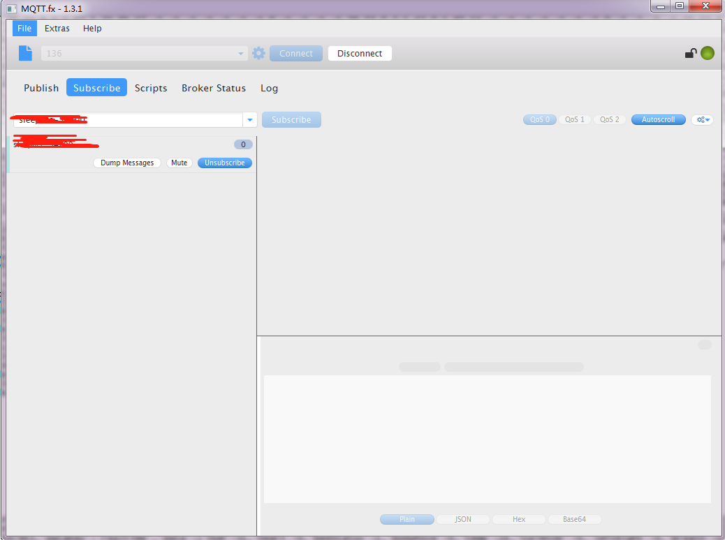Close the MQTT.fx window
Screen dimensions: 725x540
click(x=705, y=6)
